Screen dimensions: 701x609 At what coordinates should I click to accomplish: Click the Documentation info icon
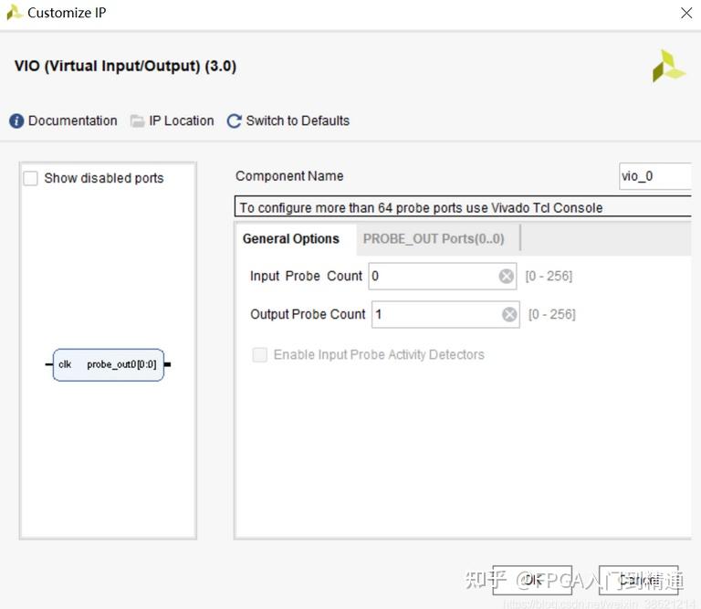(16, 121)
